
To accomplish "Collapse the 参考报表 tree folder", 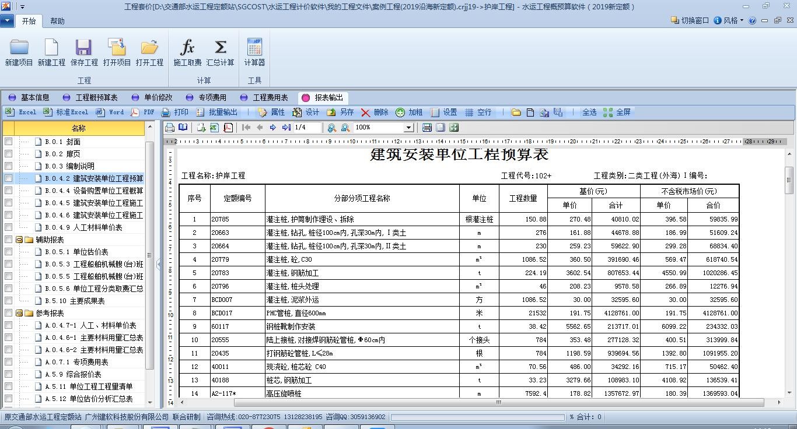I will [x=19, y=313].
